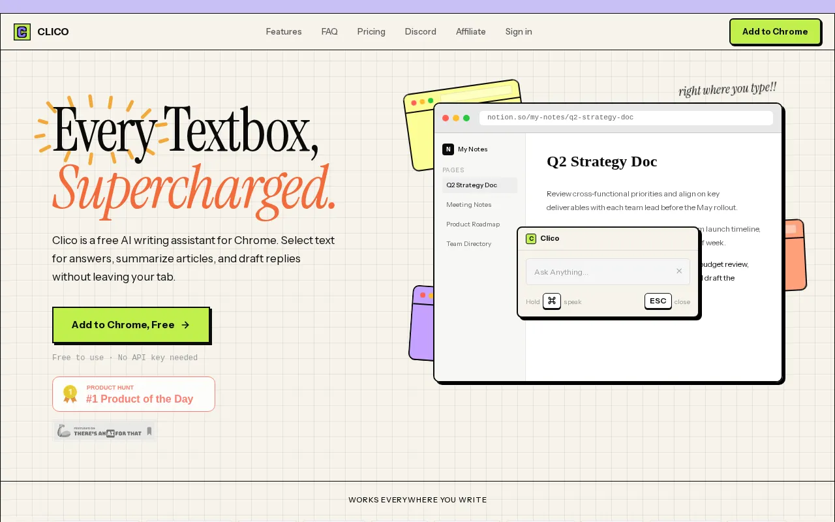
Task: Click the Ask Anything input field
Action: [x=608, y=271]
